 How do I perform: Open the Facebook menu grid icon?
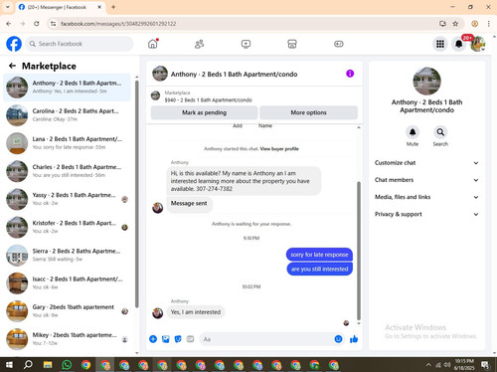(440, 44)
